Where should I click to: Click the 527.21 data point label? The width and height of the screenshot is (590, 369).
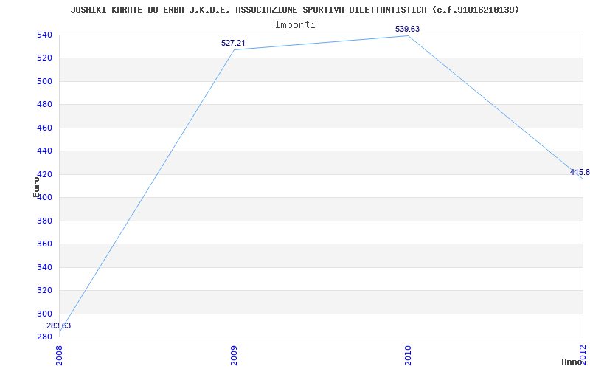pyautogui.click(x=233, y=43)
